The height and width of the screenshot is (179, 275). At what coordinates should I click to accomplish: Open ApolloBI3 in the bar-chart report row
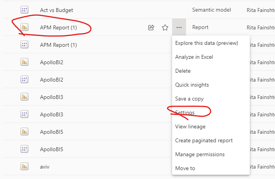click(52, 97)
